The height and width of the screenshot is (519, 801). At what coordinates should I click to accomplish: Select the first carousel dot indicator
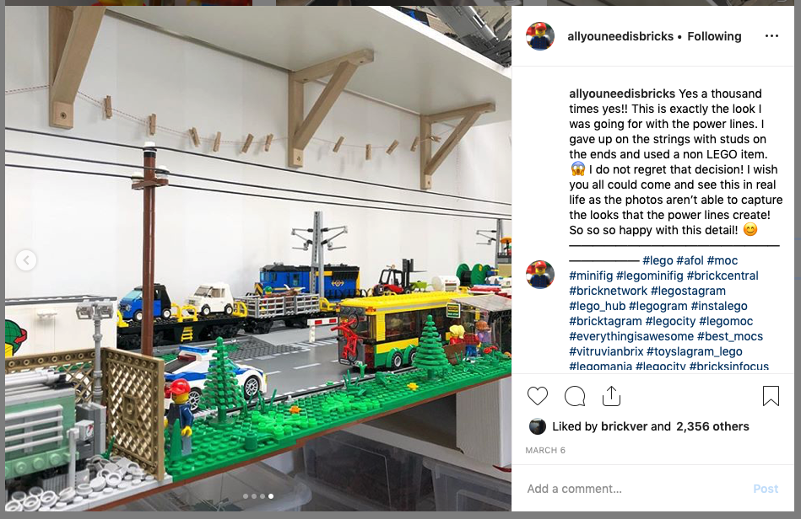[246, 496]
